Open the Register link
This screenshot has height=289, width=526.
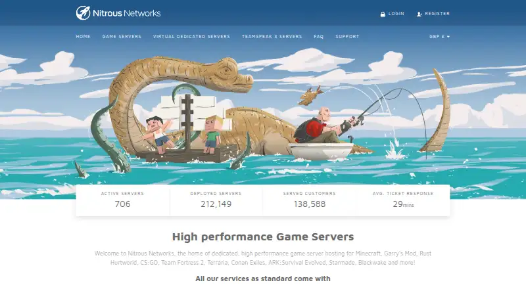pos(437,14)
